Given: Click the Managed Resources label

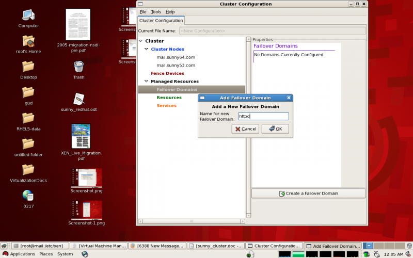Looking at the screenshot, I should coord(175,82).
